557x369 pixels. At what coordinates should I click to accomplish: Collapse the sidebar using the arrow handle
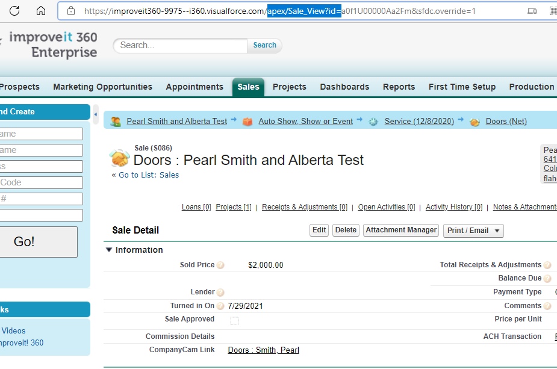tap(96, 114)
